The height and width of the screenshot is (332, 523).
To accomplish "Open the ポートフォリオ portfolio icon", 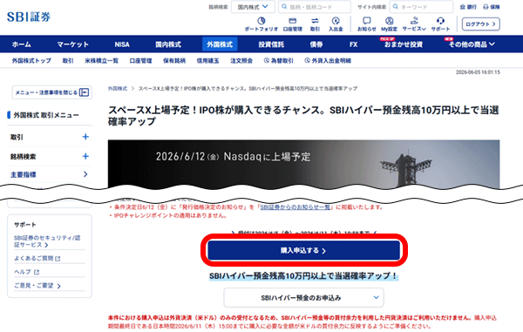I will pyautogui.click(x=261, y=24).
